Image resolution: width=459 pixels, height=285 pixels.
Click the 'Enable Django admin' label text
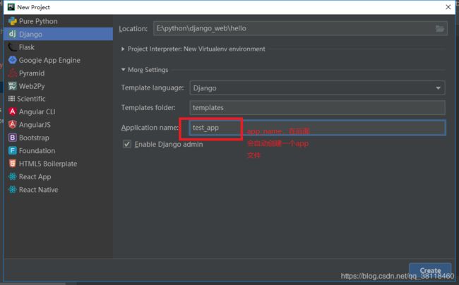[x=169, y=145]
